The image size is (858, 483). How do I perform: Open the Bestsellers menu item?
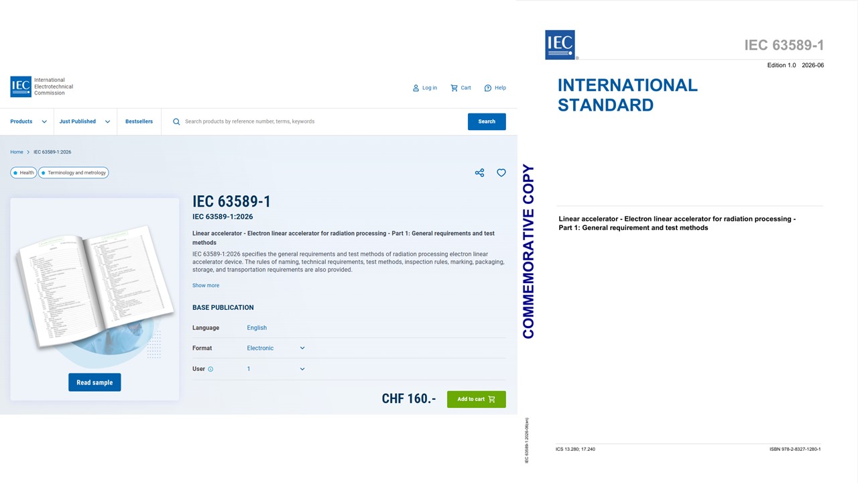coord(139,121)
